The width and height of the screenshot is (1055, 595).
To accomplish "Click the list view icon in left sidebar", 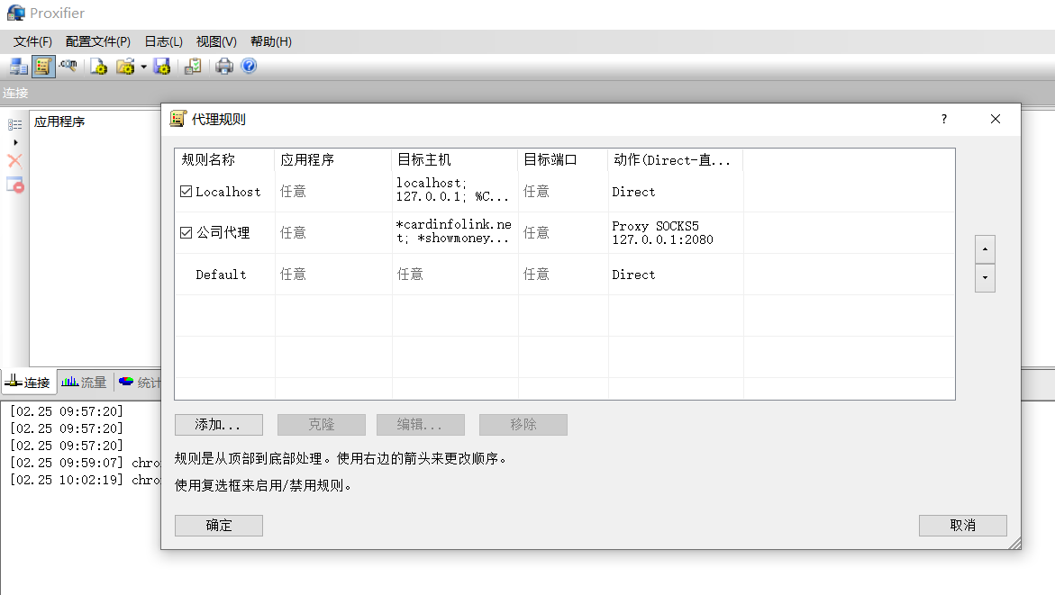I will (x=14, y=124).
